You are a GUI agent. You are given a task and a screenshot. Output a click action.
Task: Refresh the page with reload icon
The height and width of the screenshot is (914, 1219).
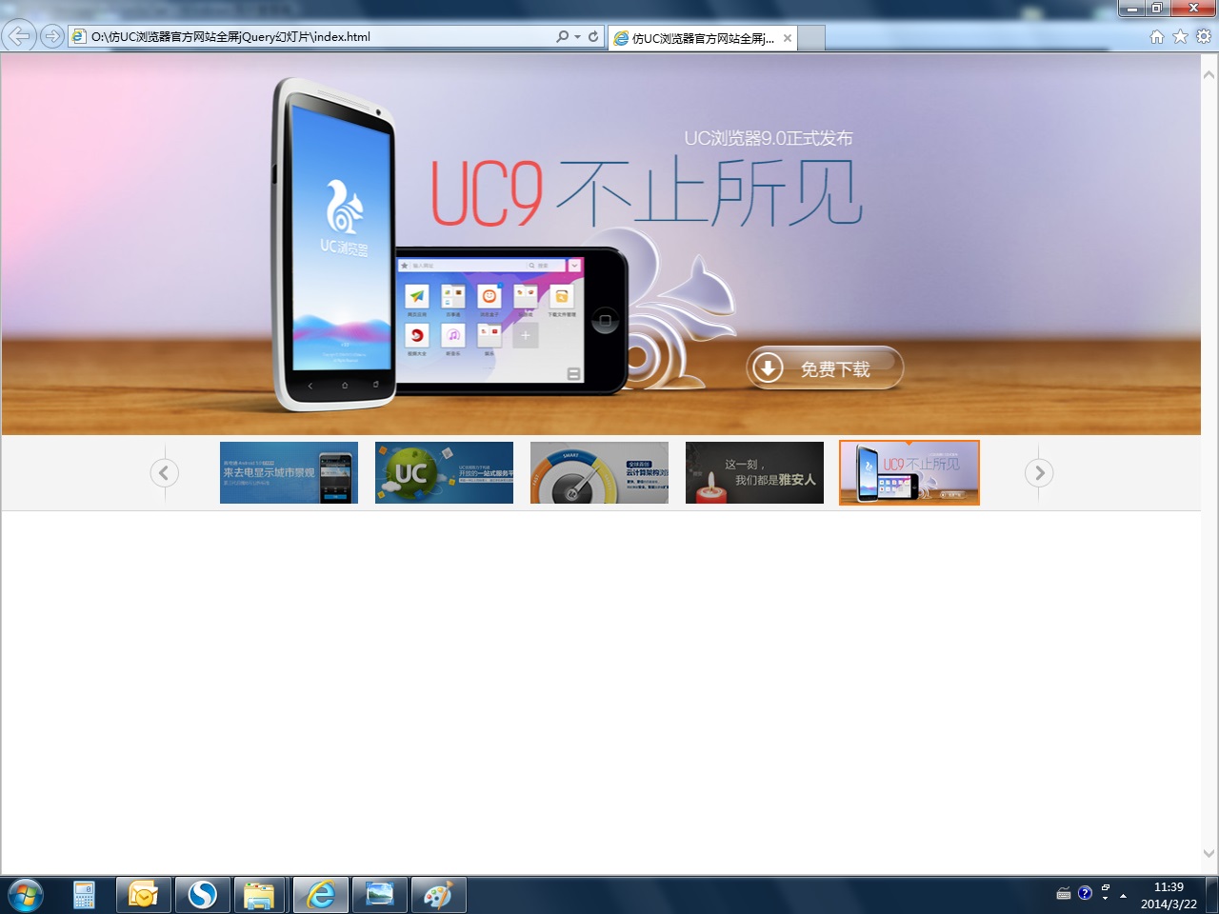pyautogui.click(x=593, y=36)
